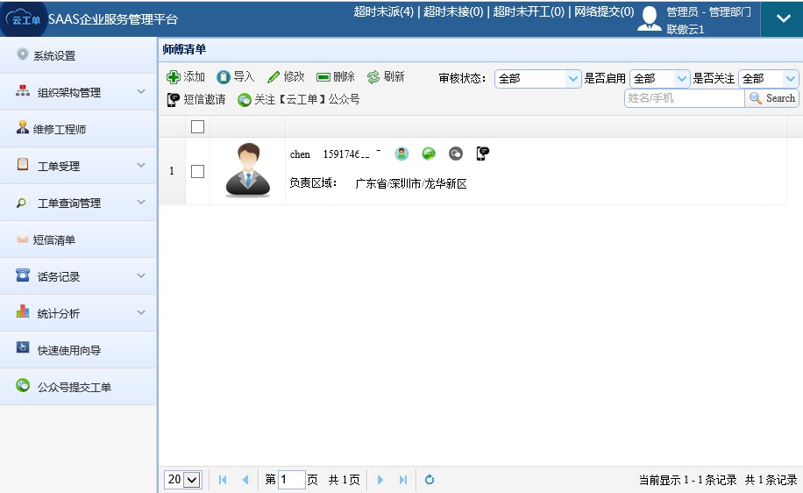Image resolution: width=803 pixels, height=493 pixels.
Task: Expand the 组织架构管理 sidebar menu
Action: (79, 92)
